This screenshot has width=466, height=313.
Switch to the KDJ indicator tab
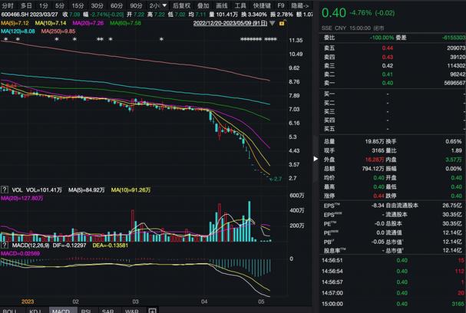(x=35, y=311)
